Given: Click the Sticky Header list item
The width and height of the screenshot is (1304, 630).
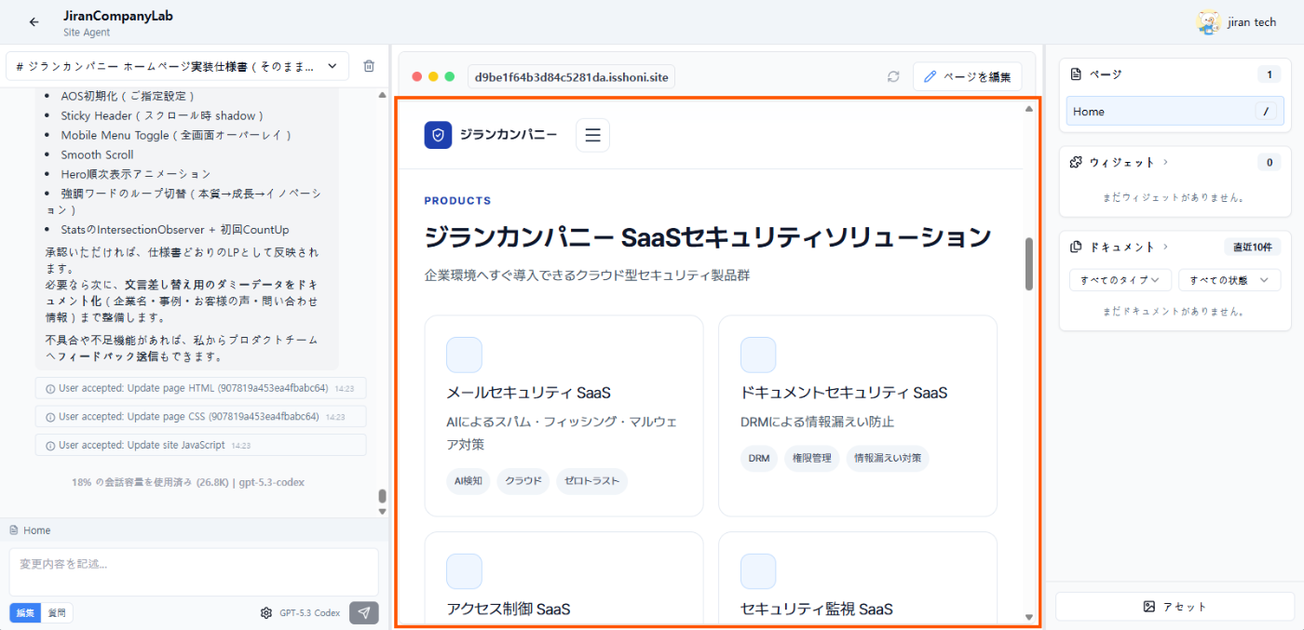Looking at the screenshot, I should (x=162, y=115).
